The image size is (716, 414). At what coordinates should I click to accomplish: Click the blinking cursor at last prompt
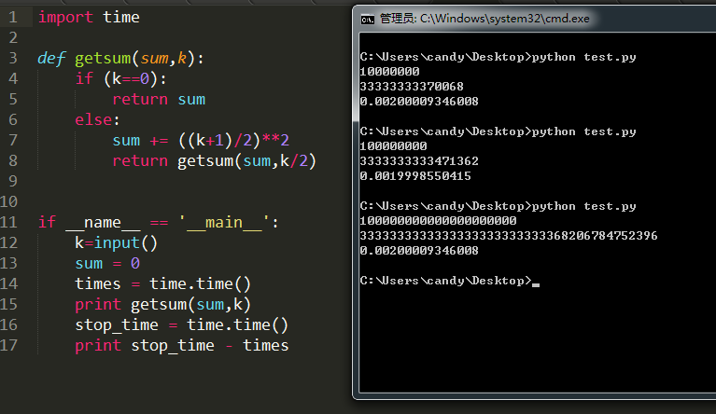(536, 285)
